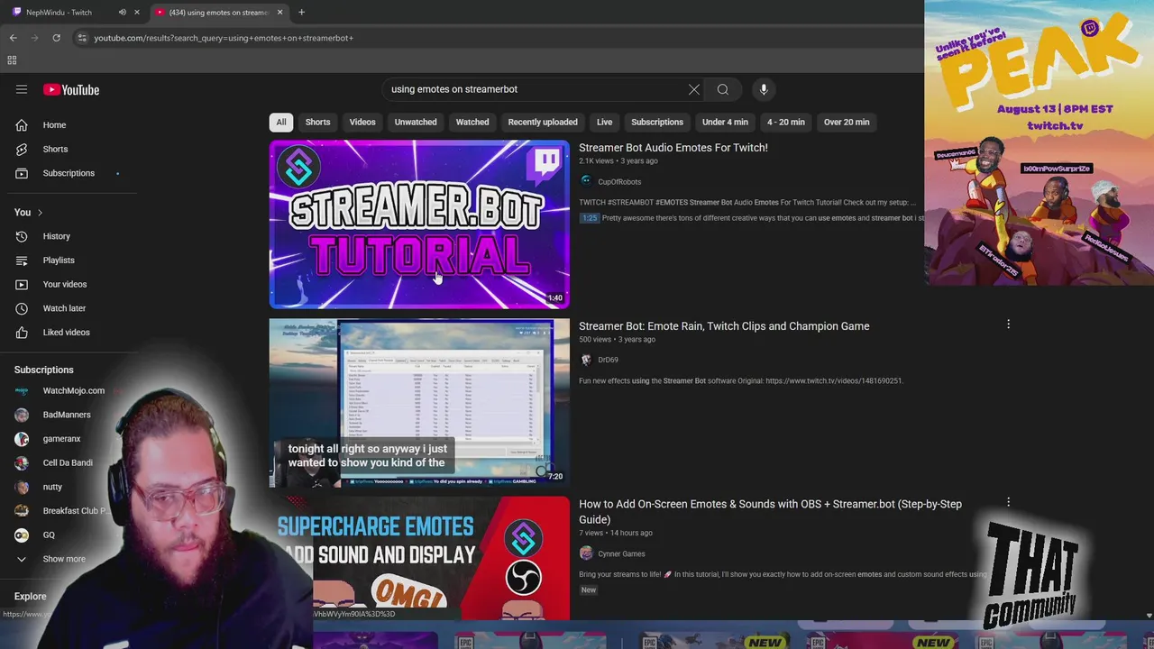Filter results by Live chip
Viewport: 1154px width, 649px height.
pos(604,123)
